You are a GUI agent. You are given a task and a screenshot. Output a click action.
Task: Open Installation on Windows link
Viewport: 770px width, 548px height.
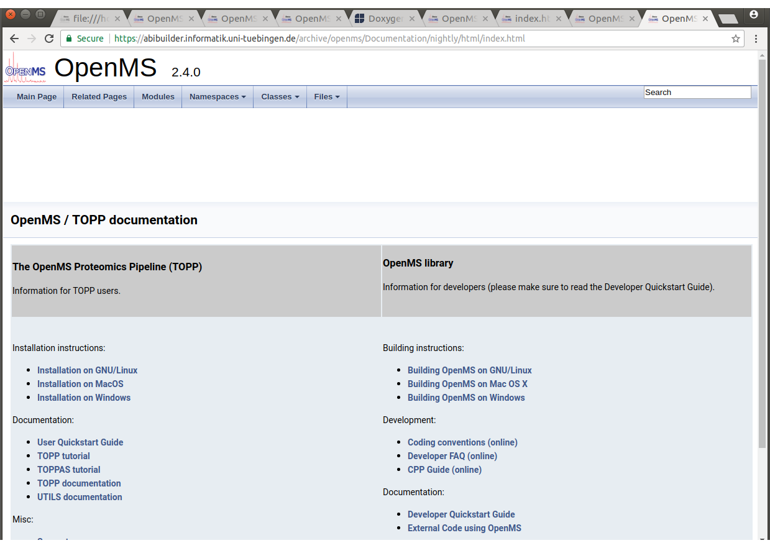pyautogui.click(x=84, y=398)
